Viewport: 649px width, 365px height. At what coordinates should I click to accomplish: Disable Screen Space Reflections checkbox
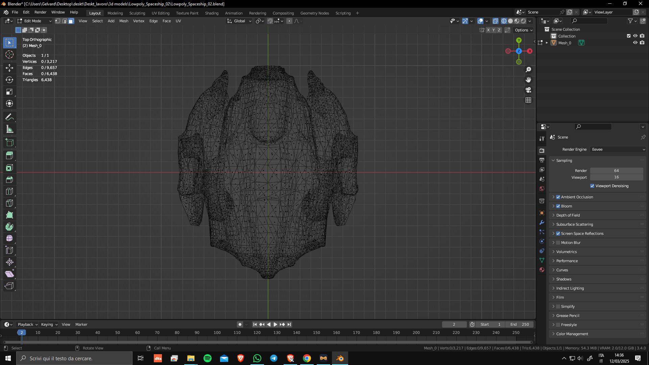[x=558, y=234]
